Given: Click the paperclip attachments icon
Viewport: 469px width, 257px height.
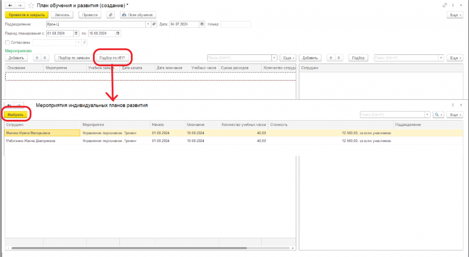Looking at the screenshot, I should [x=111, y=15].
